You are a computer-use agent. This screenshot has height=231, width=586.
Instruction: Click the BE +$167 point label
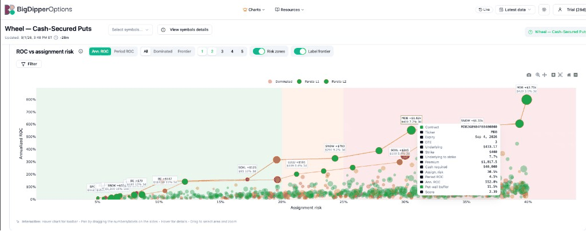(164, 180)
